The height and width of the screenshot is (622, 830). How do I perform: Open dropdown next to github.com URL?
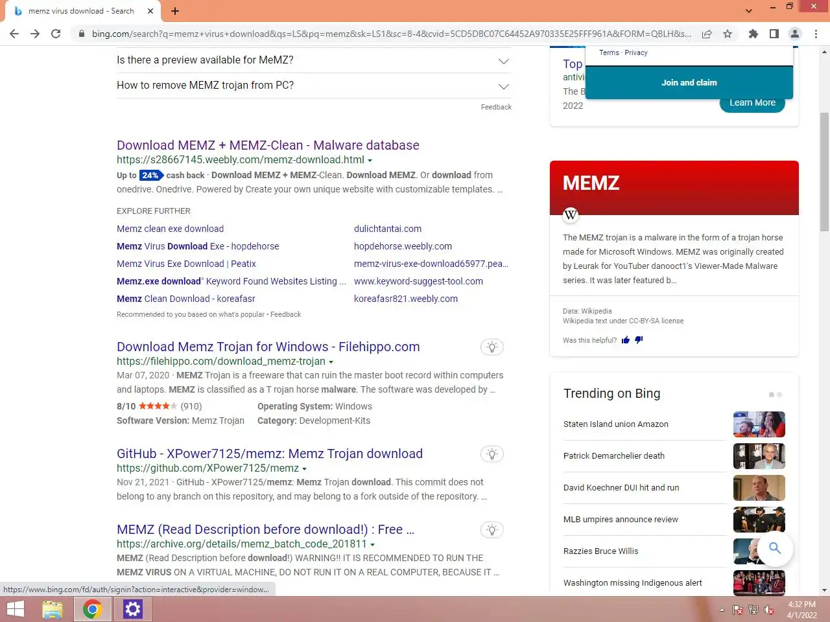304,469
